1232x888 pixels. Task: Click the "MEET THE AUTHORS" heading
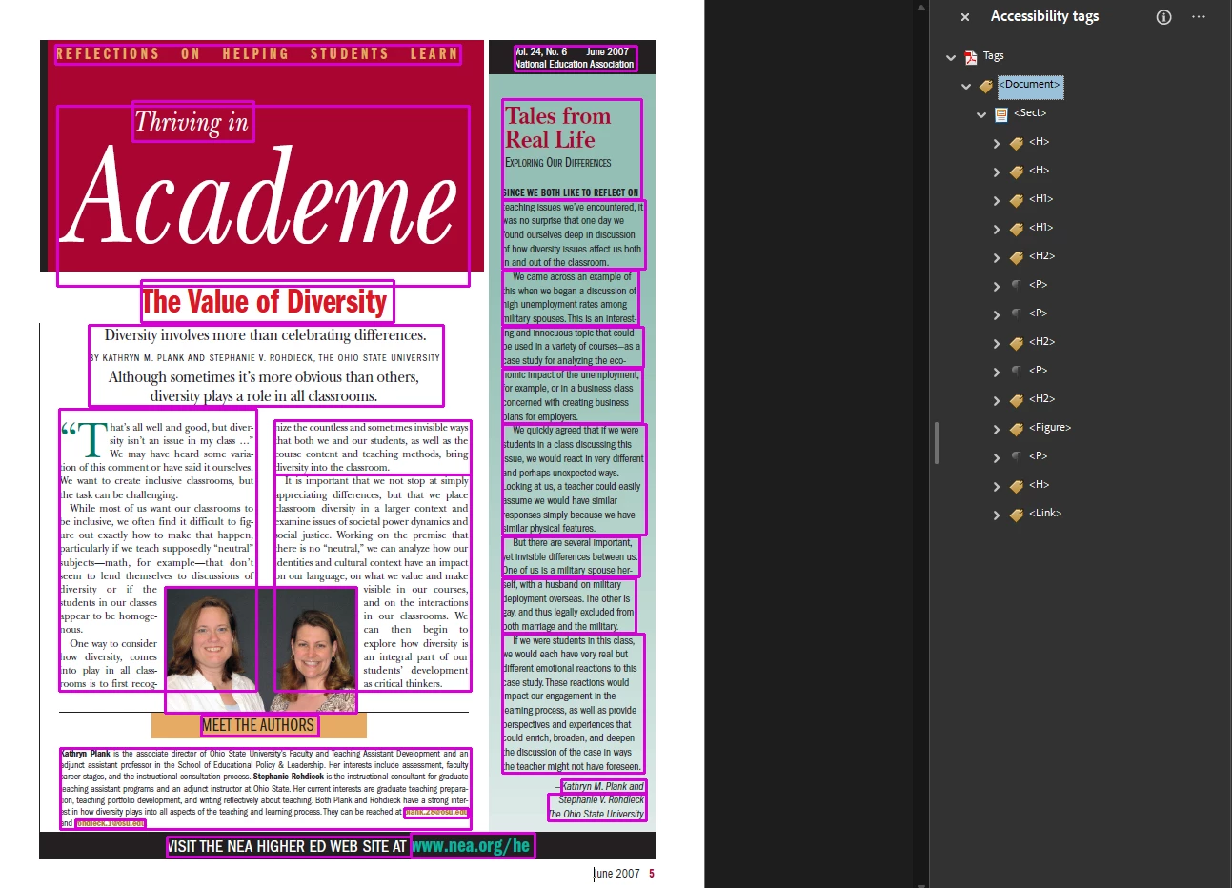point(258,725)
